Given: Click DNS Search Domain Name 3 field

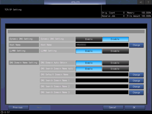Looking at the screenshot, I should [102, 92].
